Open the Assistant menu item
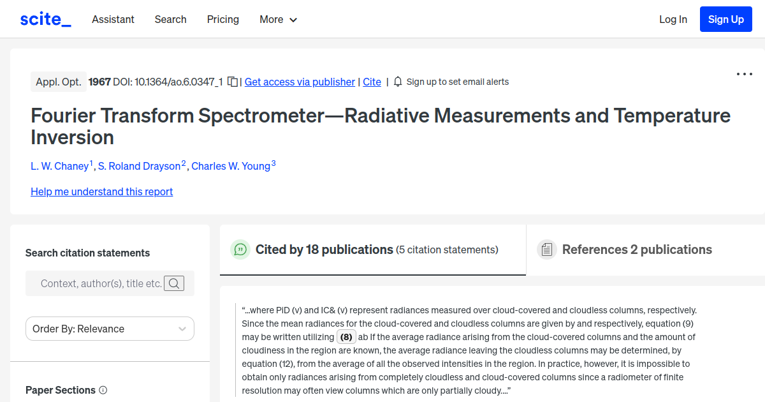The width and height of the screenshot is (765, 402). pyautogui.click(x=113, y=19)
